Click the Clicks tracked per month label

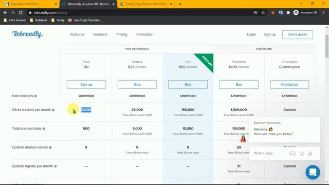pyautogui.click(x=31, y=109)
